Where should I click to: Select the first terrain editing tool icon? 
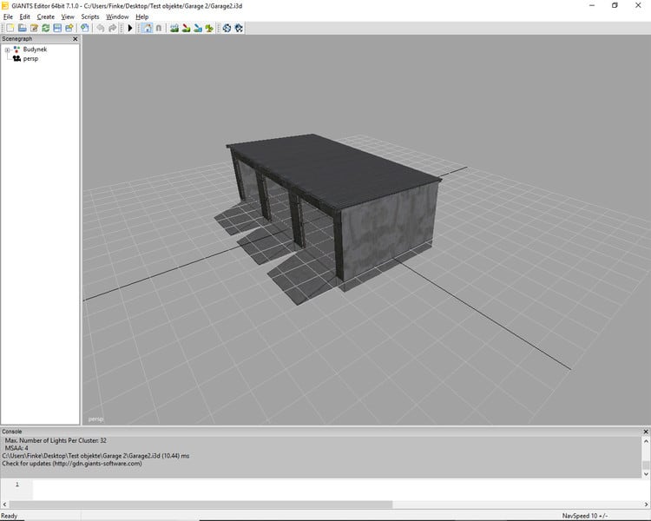click(x=174, y=28)
